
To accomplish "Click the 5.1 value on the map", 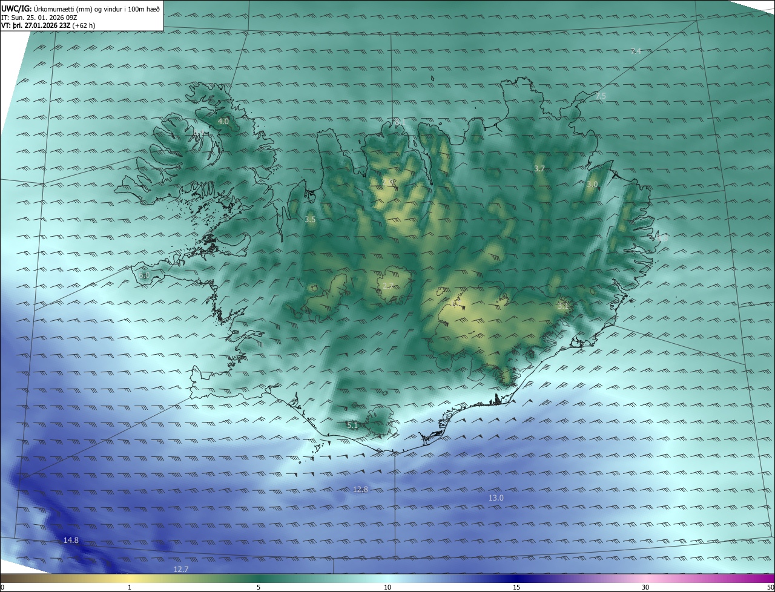I will tap(352, 426).
